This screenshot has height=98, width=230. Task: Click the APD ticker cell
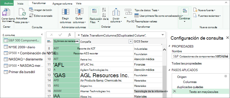66,80
